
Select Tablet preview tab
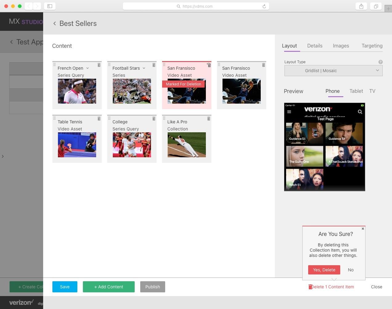pyautogui.click(x=356, y=91)
